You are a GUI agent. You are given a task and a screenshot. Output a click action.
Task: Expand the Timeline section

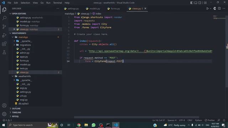35,112
